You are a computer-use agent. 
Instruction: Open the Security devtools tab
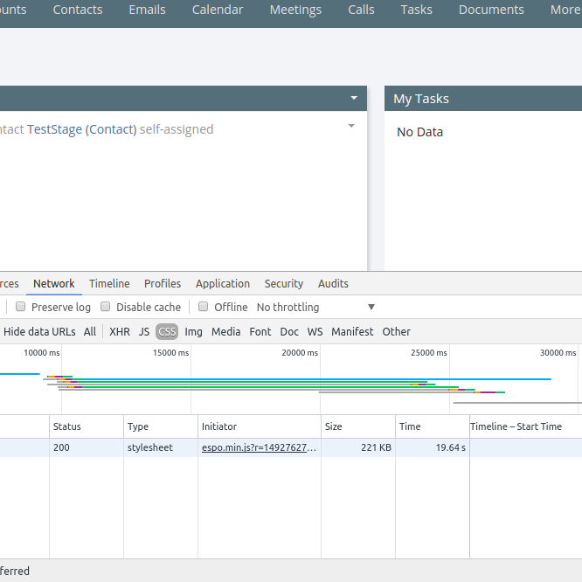point(284,284)
